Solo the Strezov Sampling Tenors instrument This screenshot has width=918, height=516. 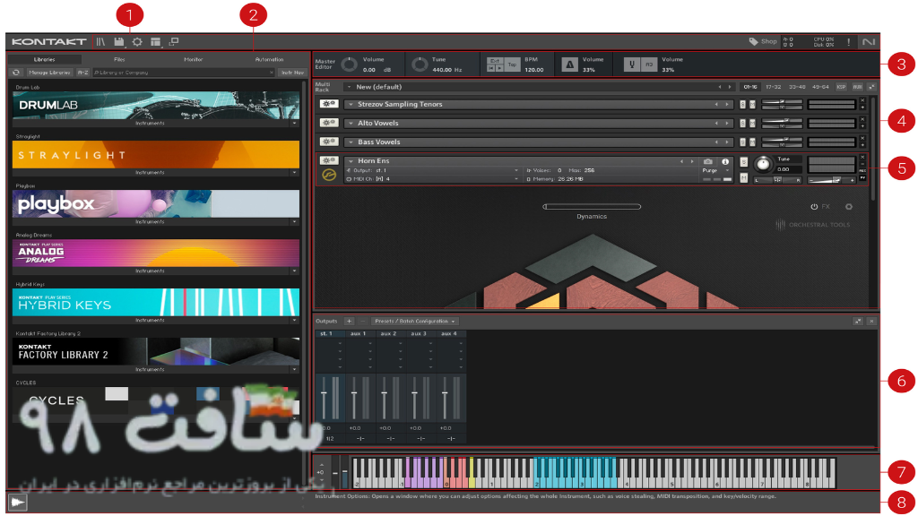pos(742,105)
